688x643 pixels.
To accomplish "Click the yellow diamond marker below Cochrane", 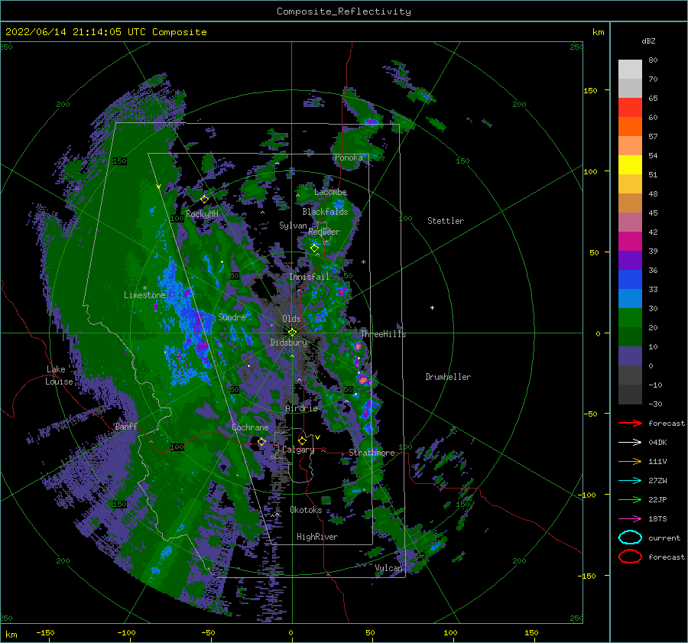I will coord(262,442).
